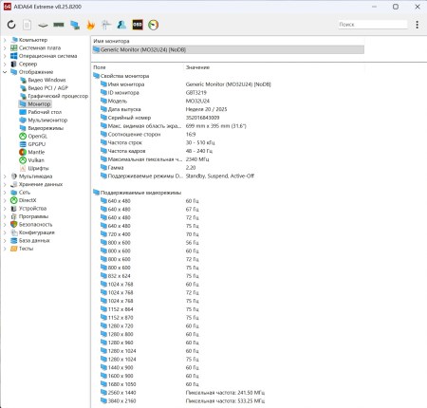
Task: Expand the DirectX tree node
Action: (x=5, y=200)
